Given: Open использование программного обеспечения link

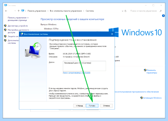Looking at the screenshot, I should pyautogui.click(x=137, y=92).
